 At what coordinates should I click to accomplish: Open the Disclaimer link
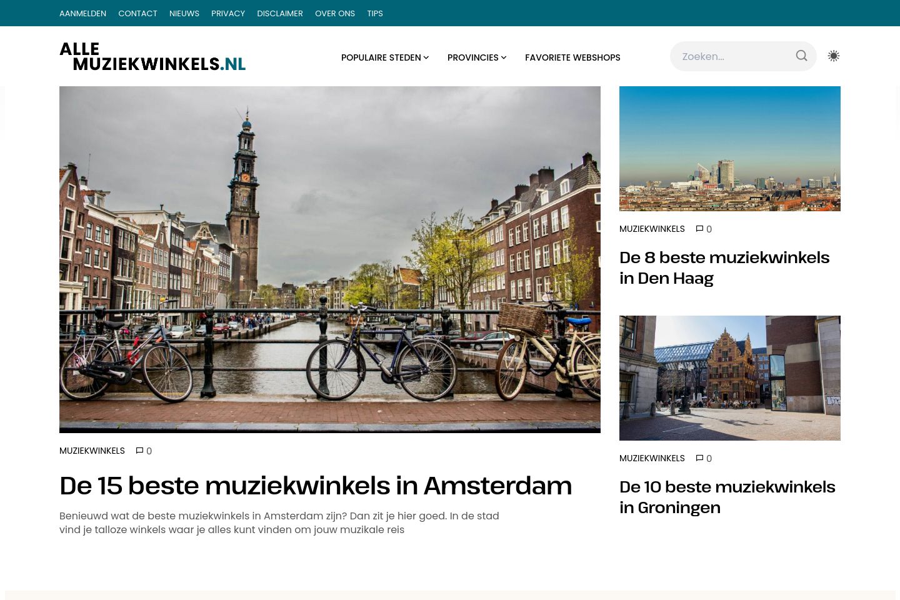coord(280,13)
